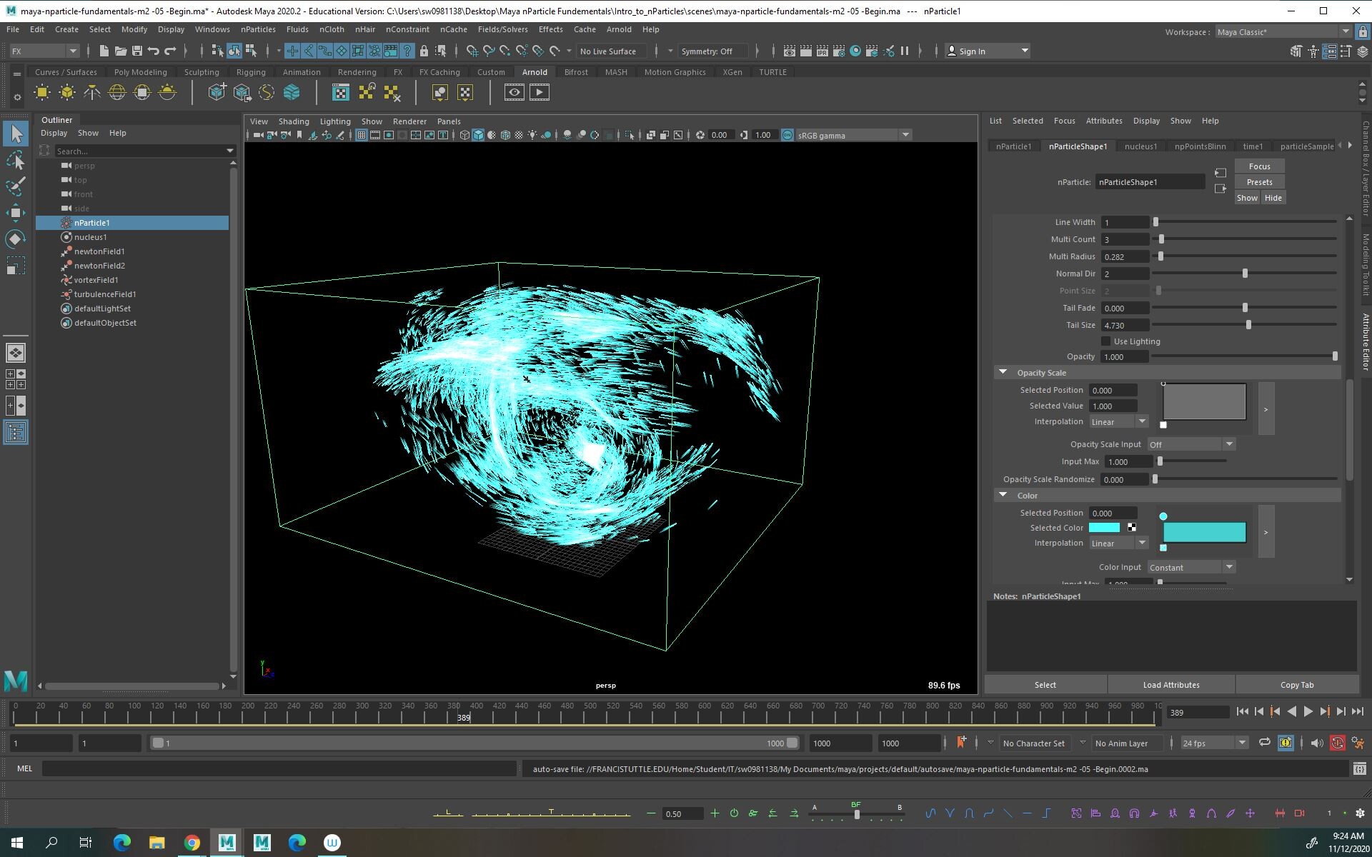The image size is (1372, 857).
Task: Click the Load Attributes button
Action: coord(1170,684)
